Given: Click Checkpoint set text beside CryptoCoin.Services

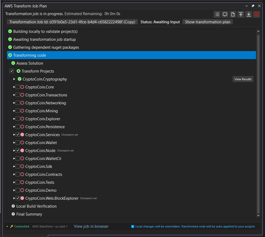Looking at the screenshot, I should coord(70,135).
